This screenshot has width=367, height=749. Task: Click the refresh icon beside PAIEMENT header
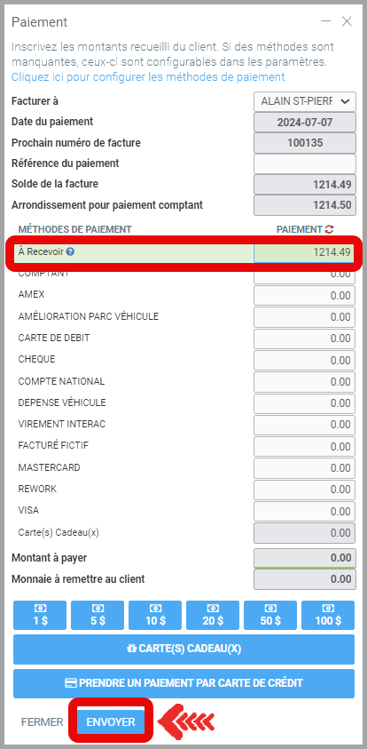pos(329,229)
